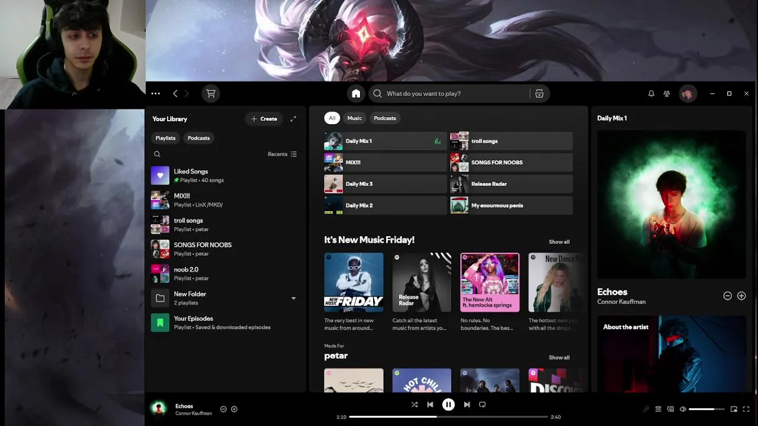
Task: Select the Podcasts tab in main view
Action: pos(384,118)
